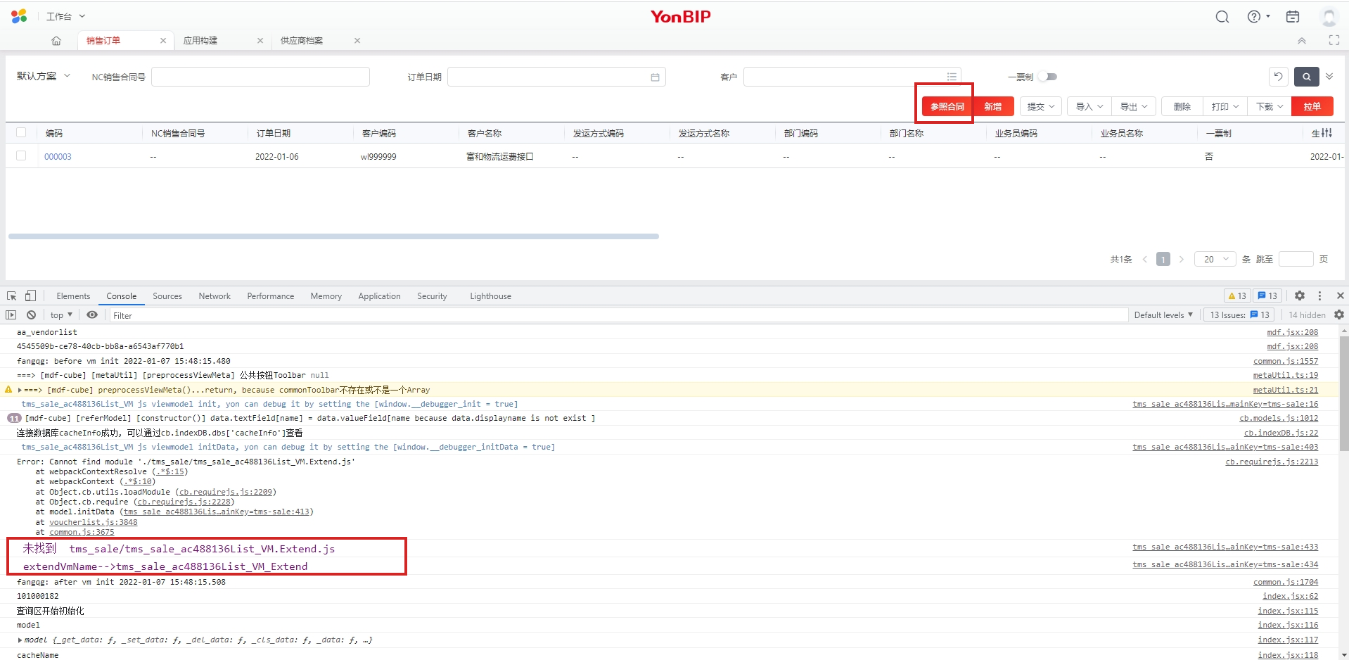Click the eye icon to create live expression
This screenshot has height=660, width=1349.
[x=91, y=315]
